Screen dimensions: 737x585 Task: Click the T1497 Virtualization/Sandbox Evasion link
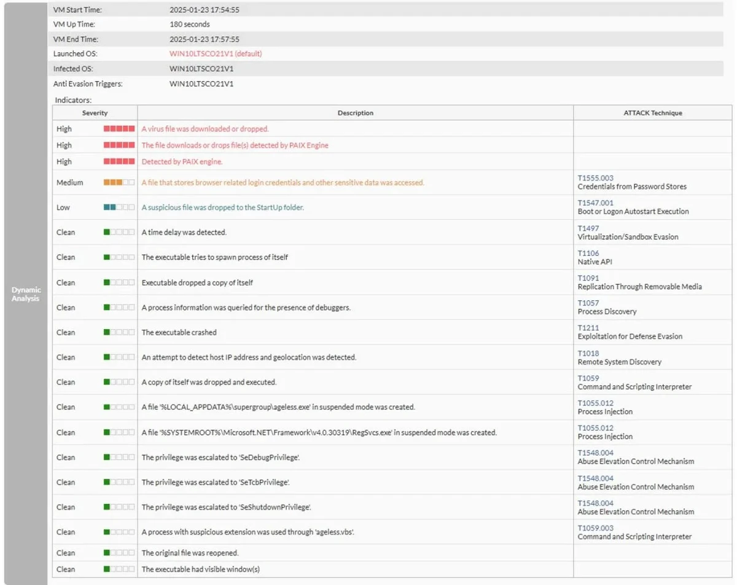tap(588, 228)
